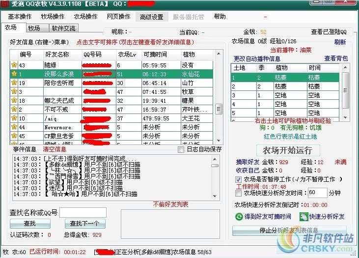Uncheck 农场是否暂停工作 checkbox
The image size is (359, 258).
[x=238, y=179]
